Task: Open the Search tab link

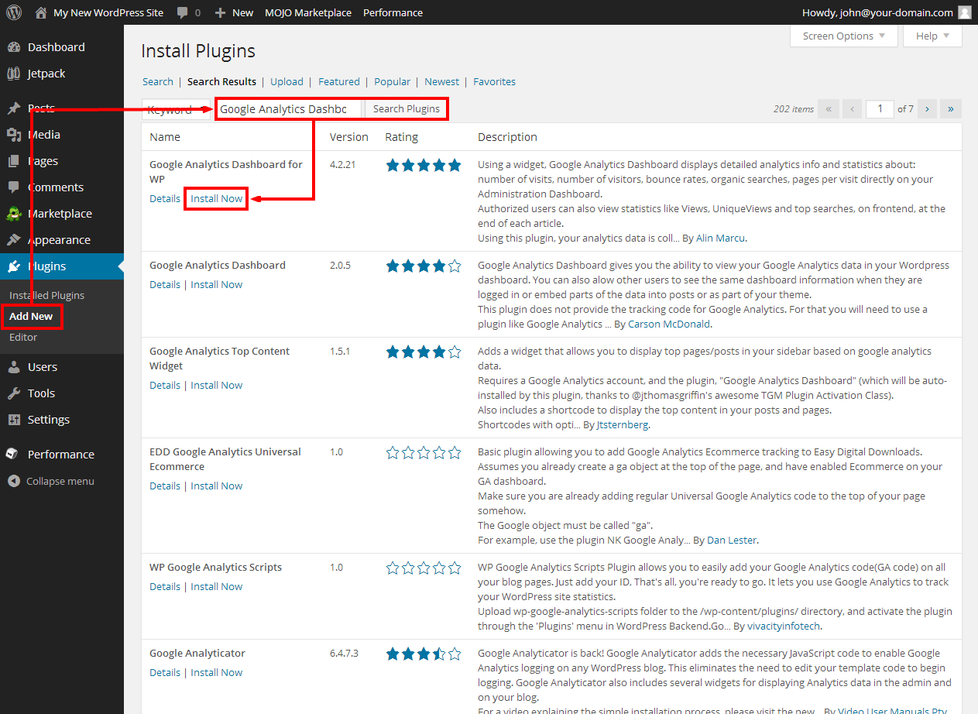Action: [x=158, y=81]
